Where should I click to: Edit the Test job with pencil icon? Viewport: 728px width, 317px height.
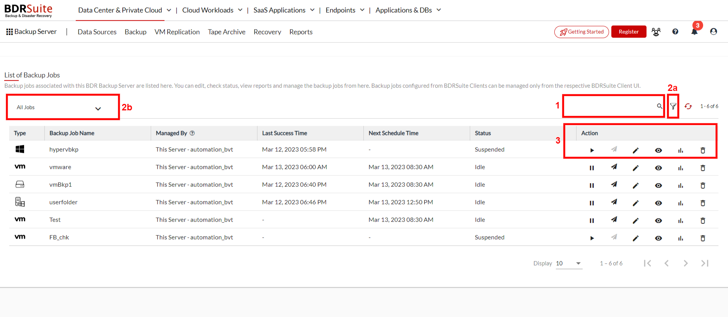pyautogui.click(x=635, y=221)
